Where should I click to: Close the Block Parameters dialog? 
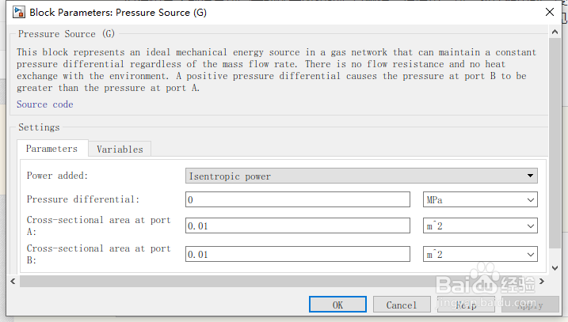(x=549, y=13)
